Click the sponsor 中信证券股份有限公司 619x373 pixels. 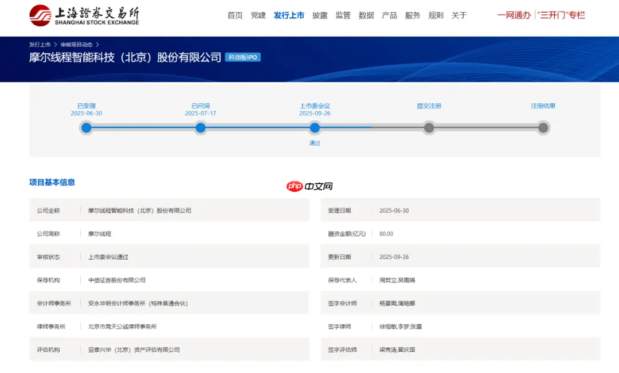coord(117,280)
